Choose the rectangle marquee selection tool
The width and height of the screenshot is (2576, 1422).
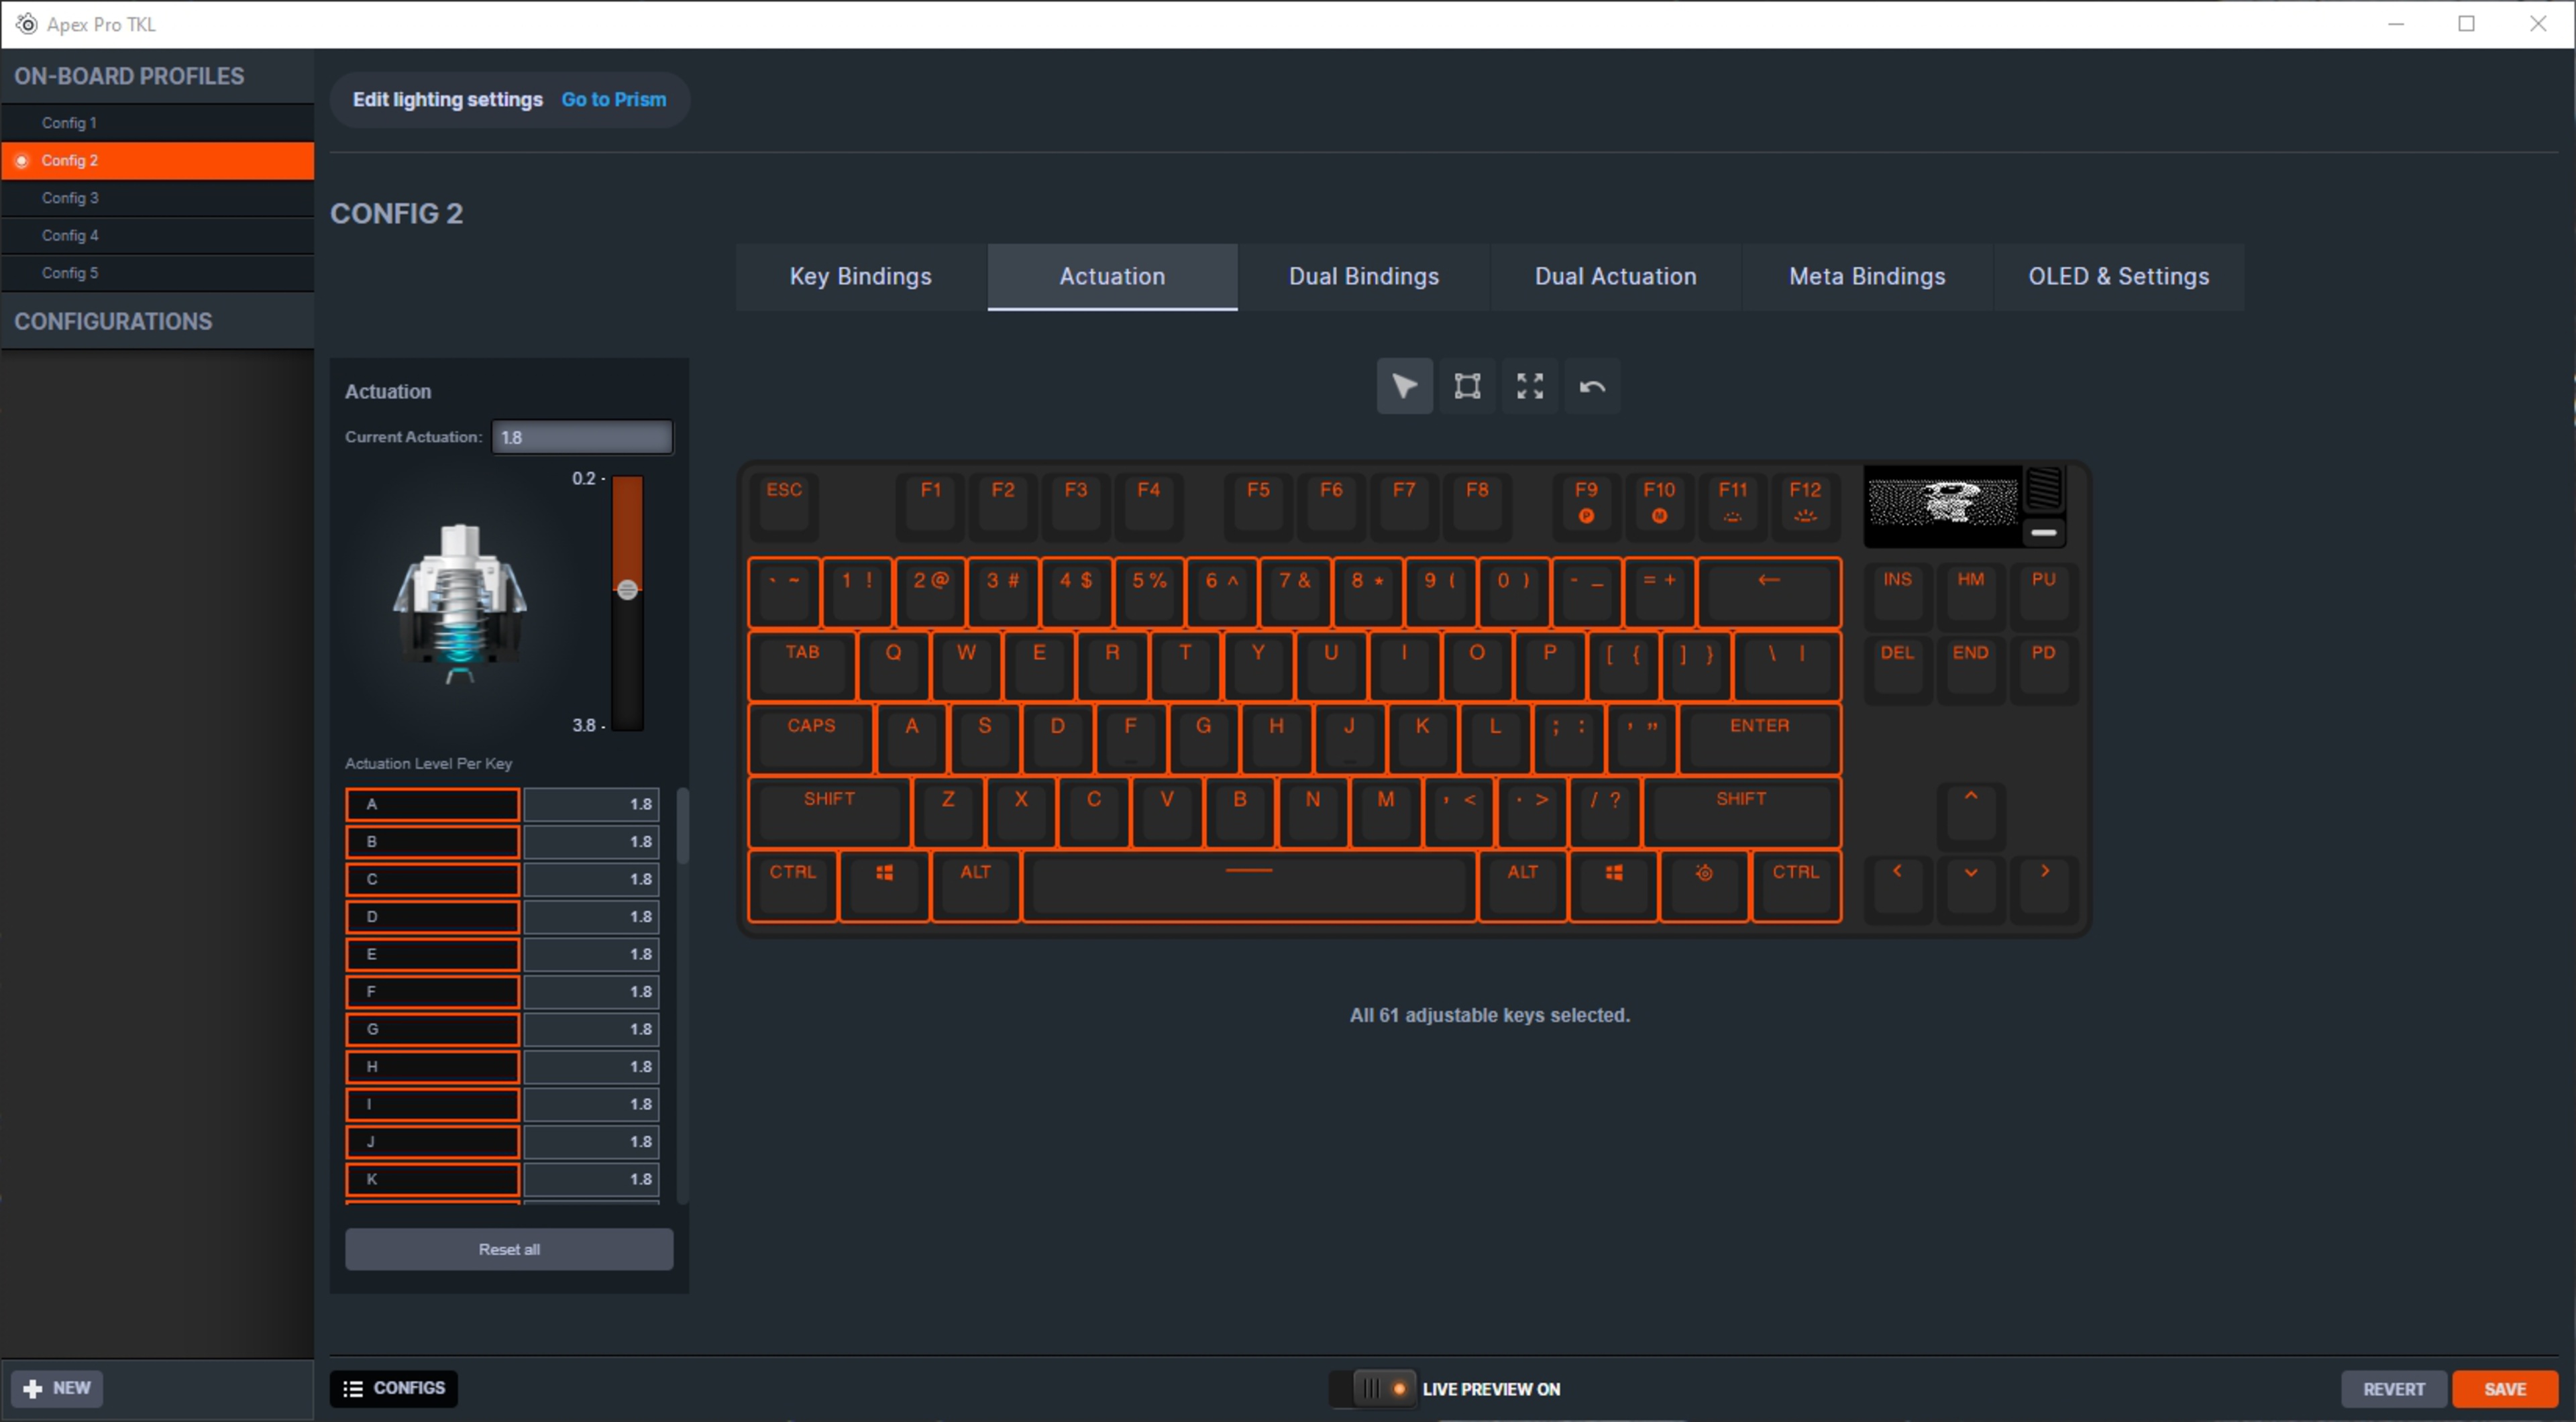pyautogui.click(x=1467, y=386)
